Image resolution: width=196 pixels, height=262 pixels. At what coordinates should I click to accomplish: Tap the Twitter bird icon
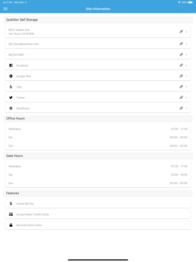pos(11,98)
